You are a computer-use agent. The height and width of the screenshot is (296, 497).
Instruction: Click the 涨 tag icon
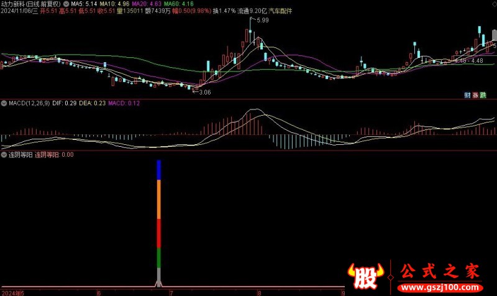pos(475,95)
